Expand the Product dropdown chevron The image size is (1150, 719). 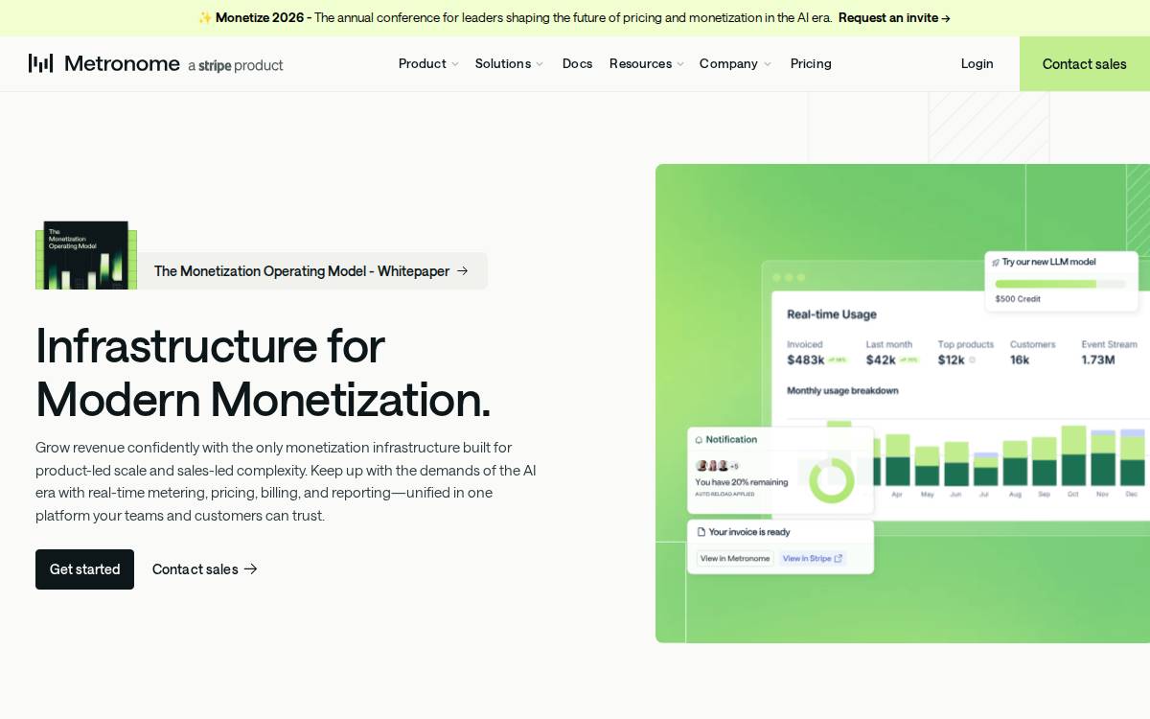point(454,64)
